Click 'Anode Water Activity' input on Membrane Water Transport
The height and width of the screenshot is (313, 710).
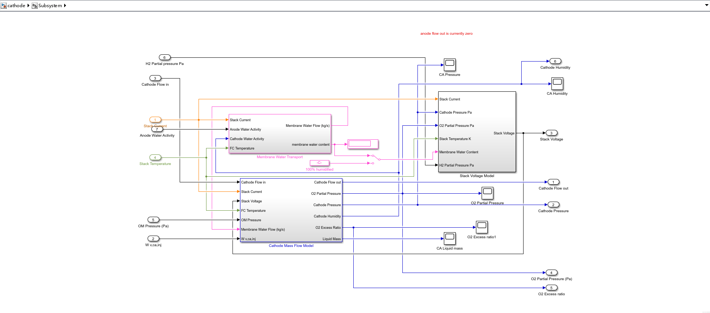[x=245, y=130]
